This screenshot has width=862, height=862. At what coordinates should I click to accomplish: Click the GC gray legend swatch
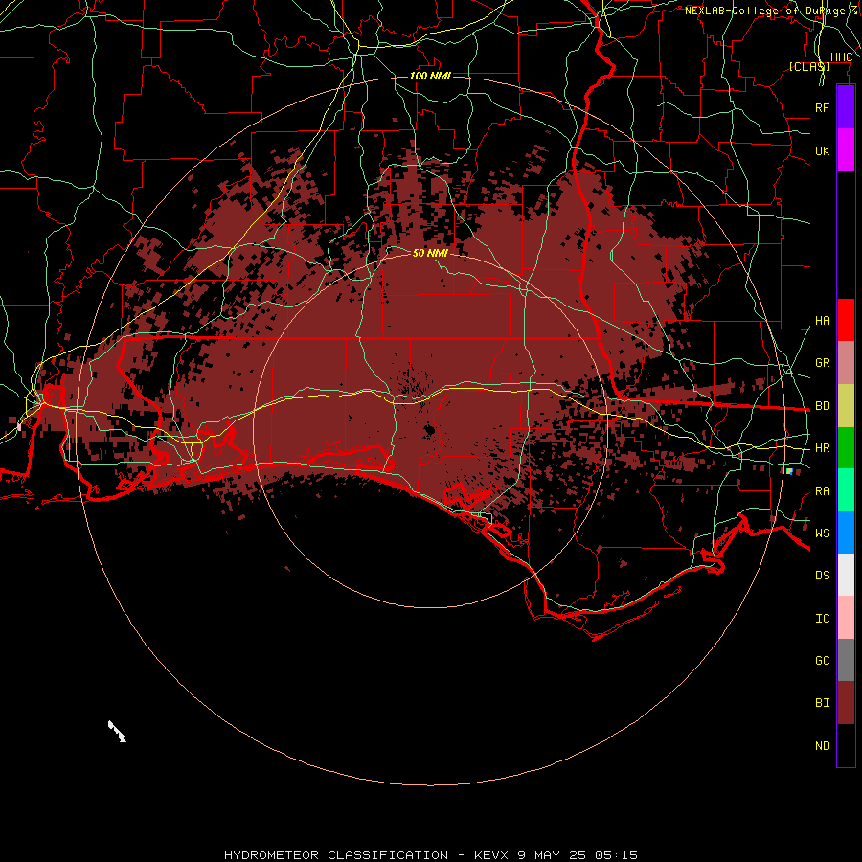click(x=846, y=660)
